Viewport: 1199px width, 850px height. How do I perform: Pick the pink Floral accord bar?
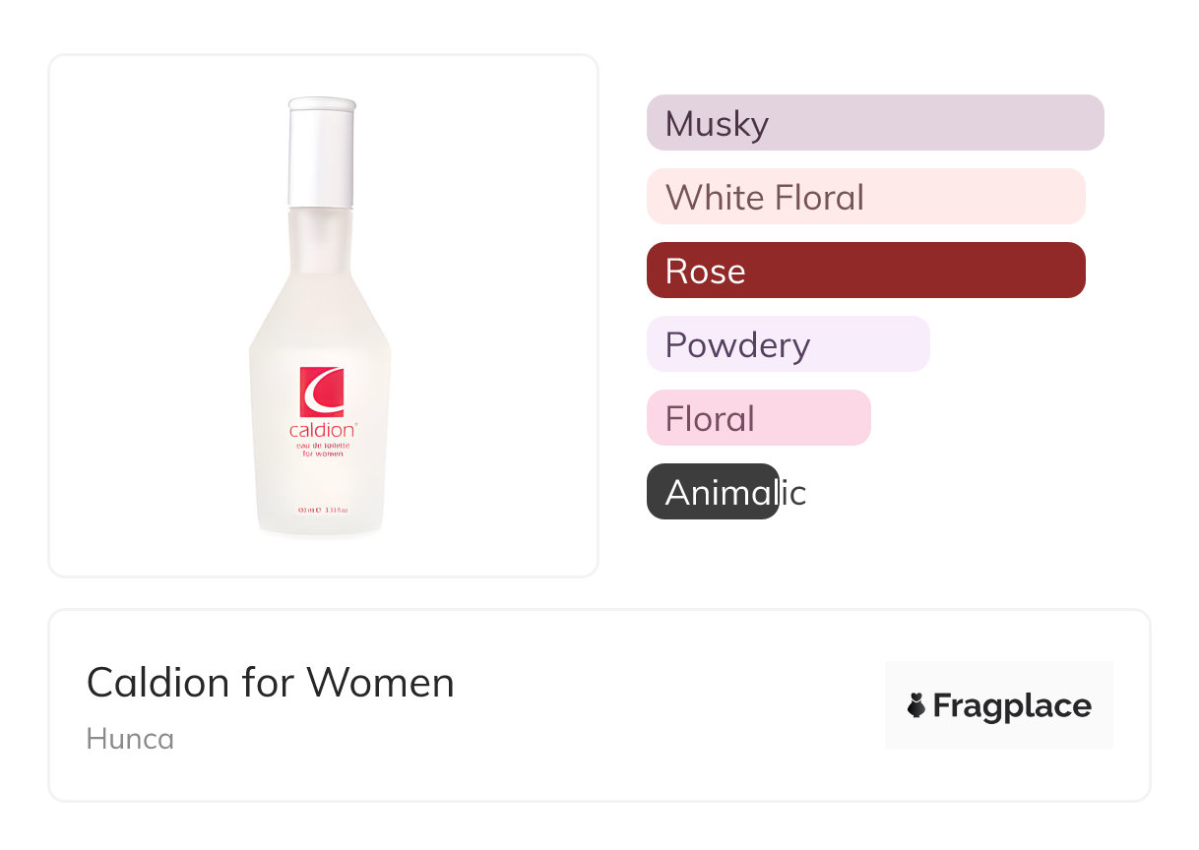[758, 418]
